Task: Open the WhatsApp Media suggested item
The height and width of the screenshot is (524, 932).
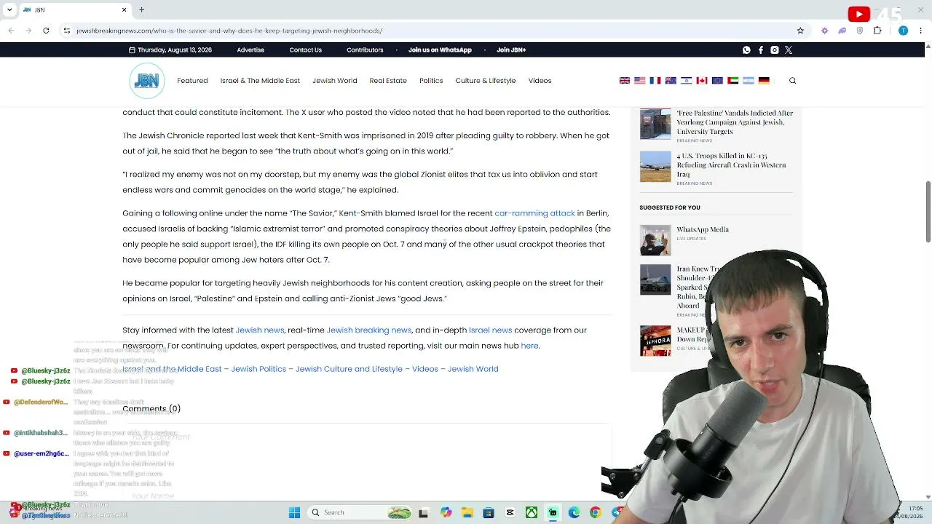Action: tap(703, 230)
